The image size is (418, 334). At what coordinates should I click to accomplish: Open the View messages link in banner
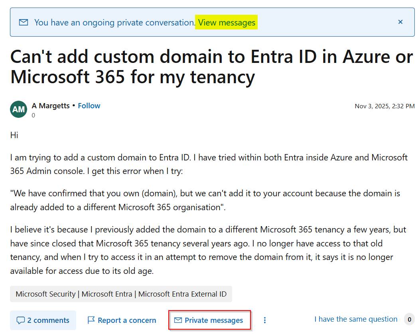click(227, 23)
